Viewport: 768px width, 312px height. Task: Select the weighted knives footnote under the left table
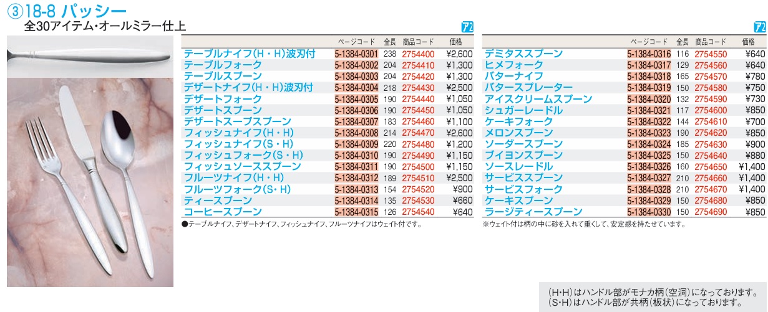[302, 224]
